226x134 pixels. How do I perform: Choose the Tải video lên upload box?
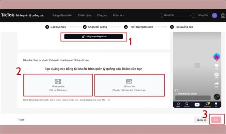pos(58,85)
